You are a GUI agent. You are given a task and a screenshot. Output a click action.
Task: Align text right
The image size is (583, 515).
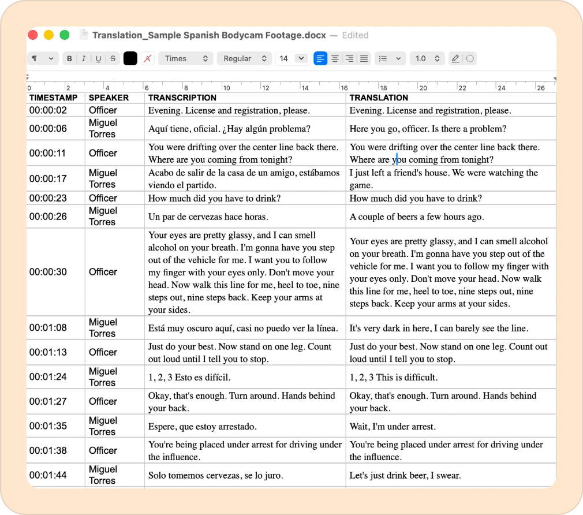(349, 58)
